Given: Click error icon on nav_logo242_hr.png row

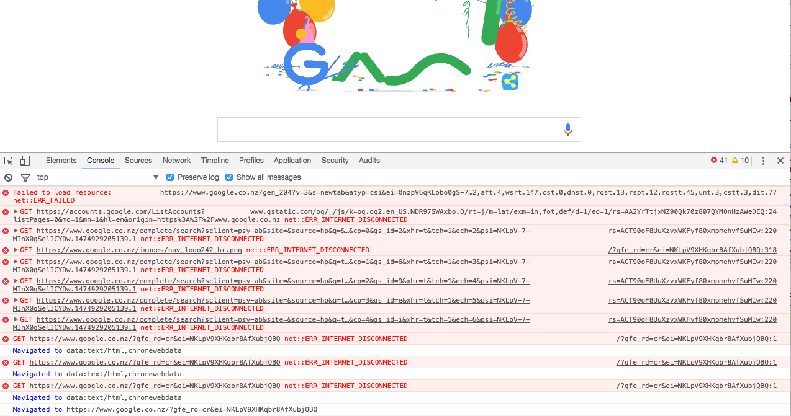Looking at the screenshot, I should [6, 250].
